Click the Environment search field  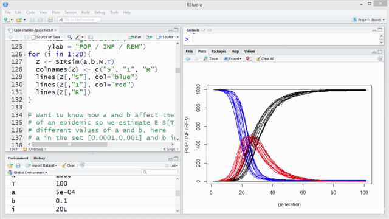(x=160, y=172)
